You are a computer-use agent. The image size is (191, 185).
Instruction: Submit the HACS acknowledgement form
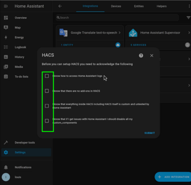click(150, 133)
